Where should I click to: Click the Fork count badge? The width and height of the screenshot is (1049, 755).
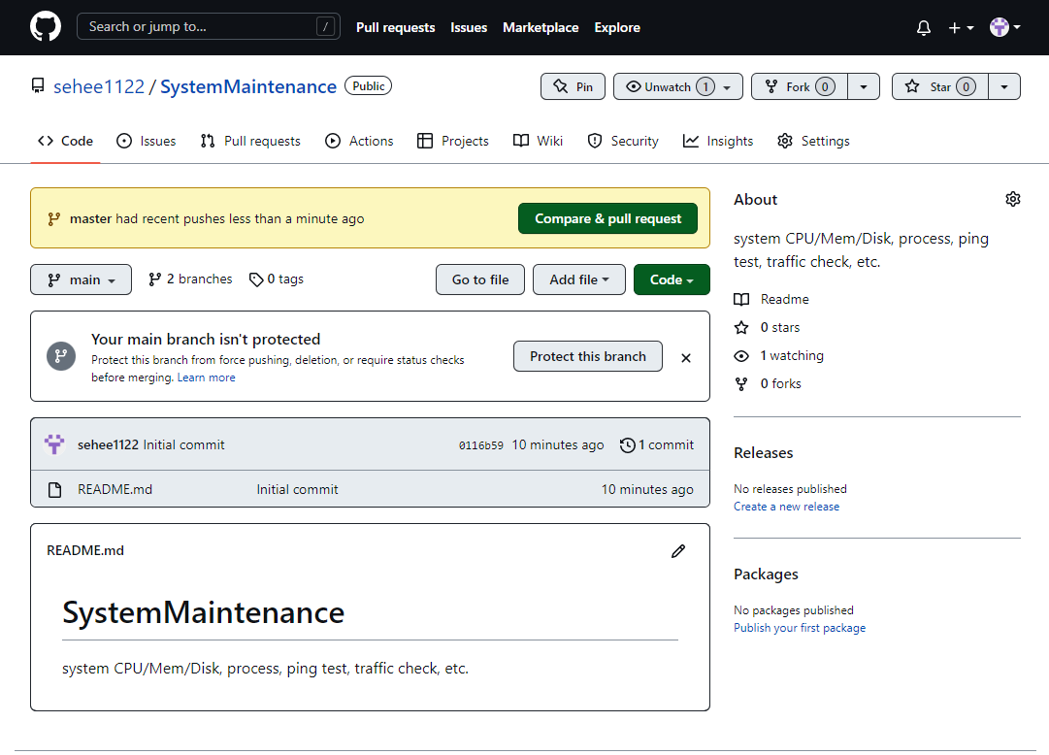825,87
